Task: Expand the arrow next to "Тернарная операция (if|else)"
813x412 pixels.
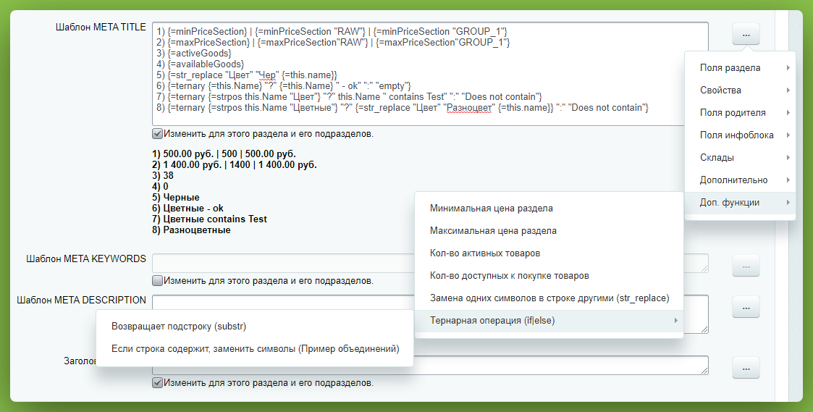Action: click(675, 321)
